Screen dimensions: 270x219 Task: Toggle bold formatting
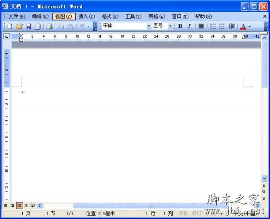(180, 26)
